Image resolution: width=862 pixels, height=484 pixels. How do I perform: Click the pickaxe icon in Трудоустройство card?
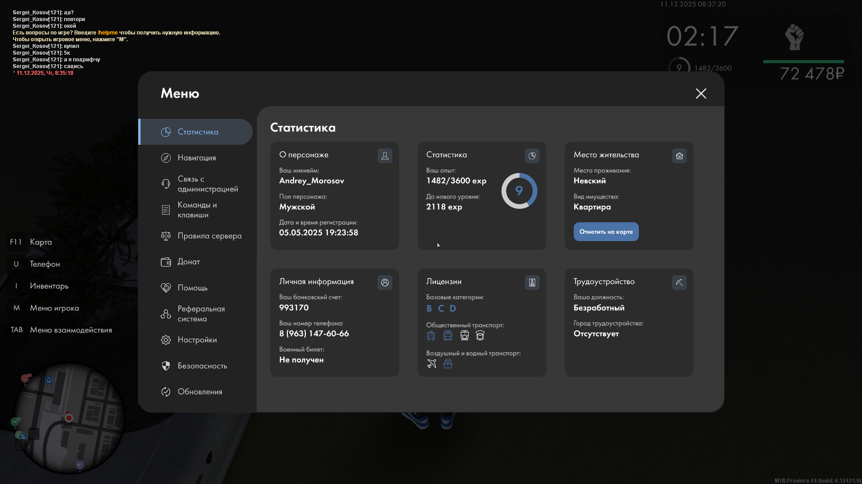(x=679, y=282)
